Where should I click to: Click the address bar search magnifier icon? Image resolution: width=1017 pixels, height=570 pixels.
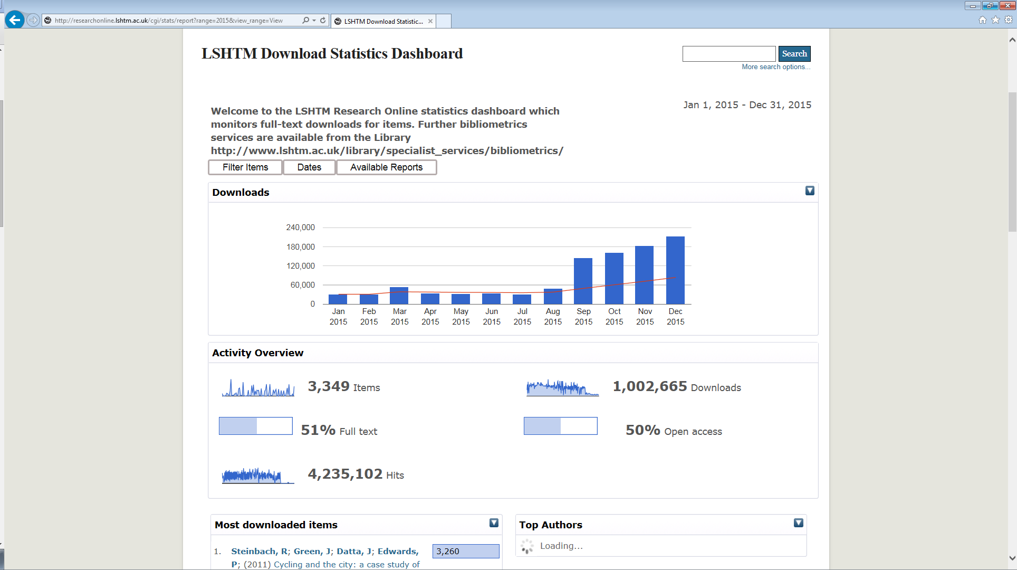pyautogui.click(x=305, y=20)
